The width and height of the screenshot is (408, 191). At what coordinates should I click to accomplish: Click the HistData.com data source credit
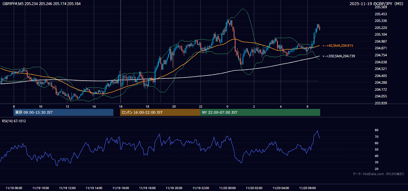point(378,174)
